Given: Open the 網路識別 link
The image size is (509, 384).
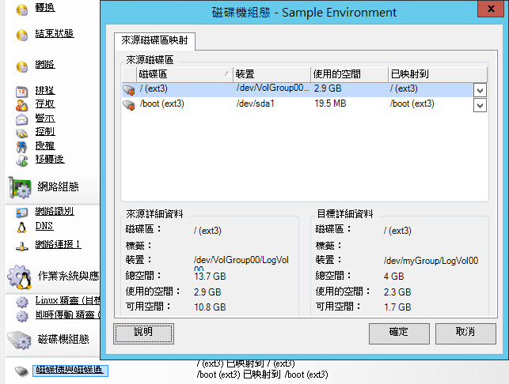Looking at the screenshot, I should point(55,212).
